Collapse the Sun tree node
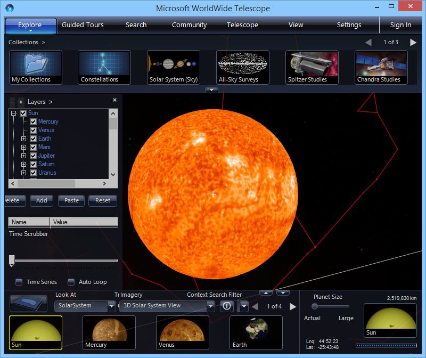 click(13, 113)
